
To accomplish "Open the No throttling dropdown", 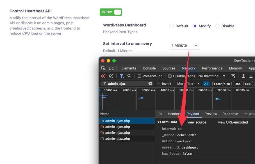I will (211, 76).
